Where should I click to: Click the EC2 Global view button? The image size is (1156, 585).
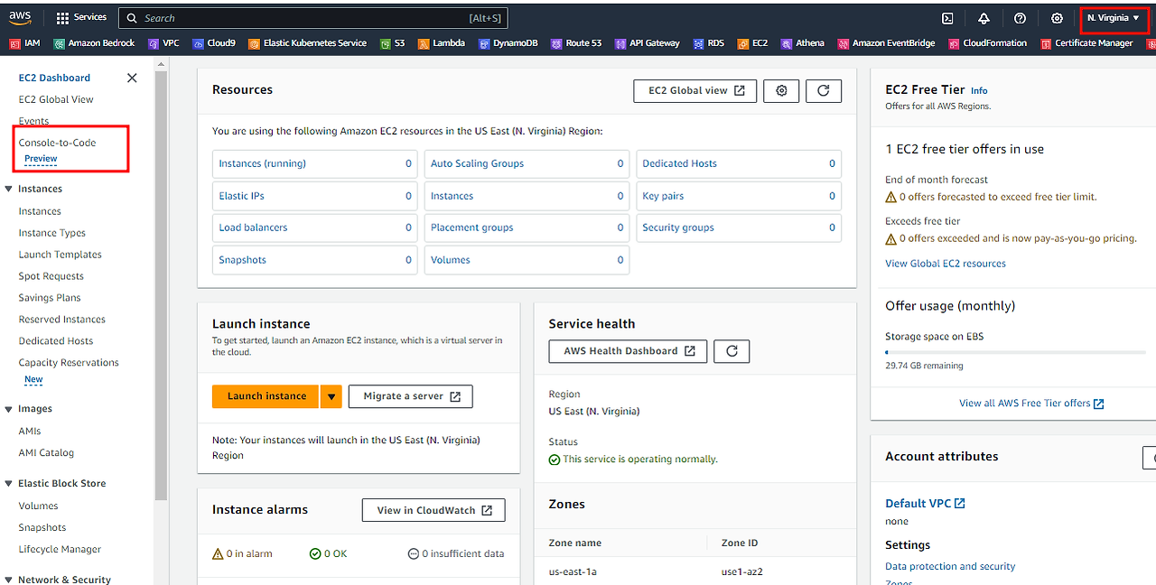[695, 90]
